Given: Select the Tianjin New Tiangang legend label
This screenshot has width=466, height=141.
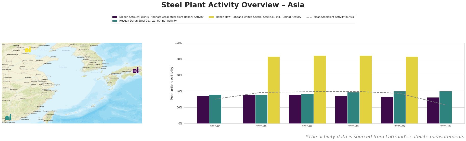Looking at the screenshot, I should [258, 17].
